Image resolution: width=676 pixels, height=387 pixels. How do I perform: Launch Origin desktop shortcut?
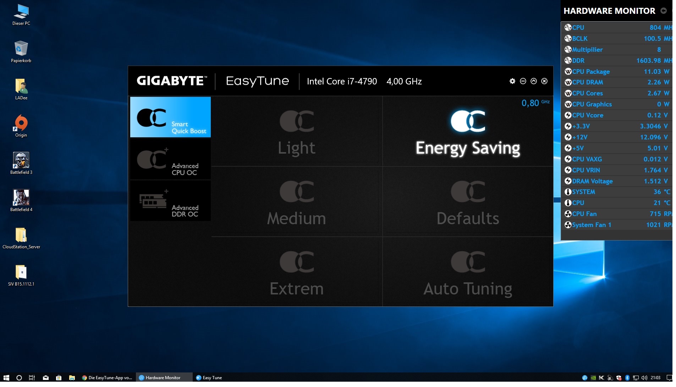point(21,126)
